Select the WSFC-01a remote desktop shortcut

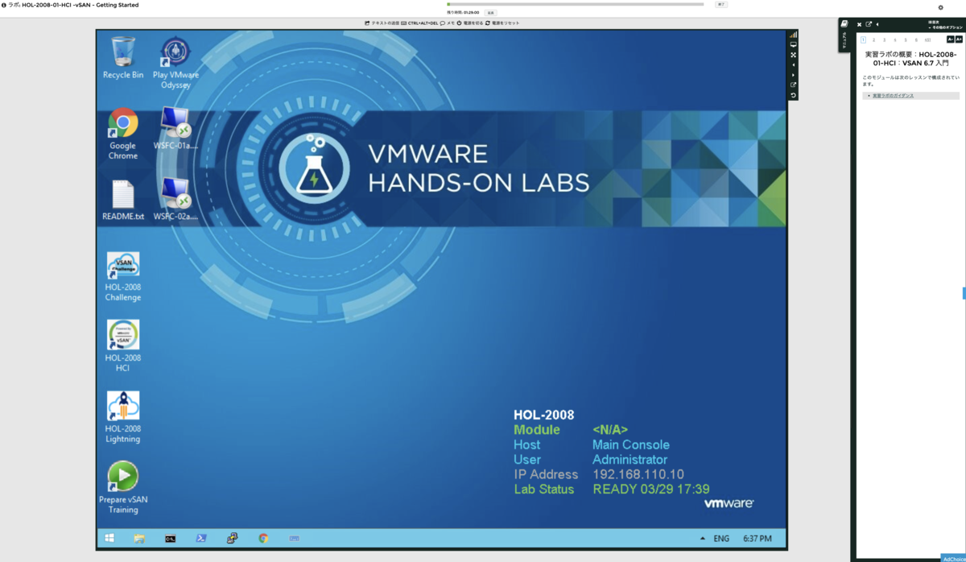(x=175, y=129)
